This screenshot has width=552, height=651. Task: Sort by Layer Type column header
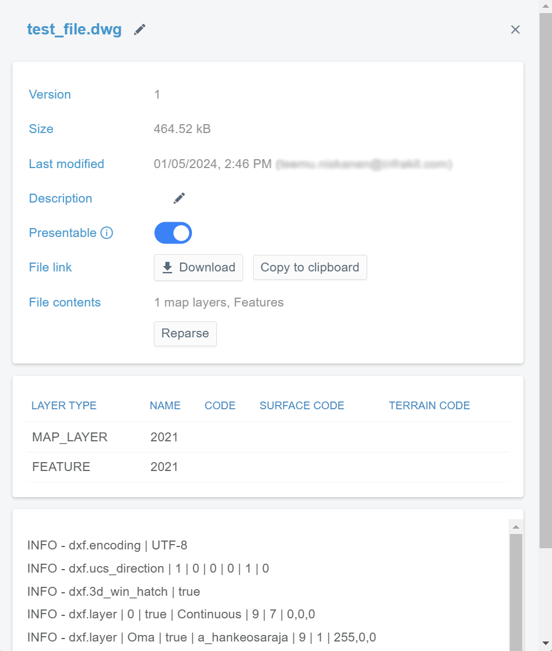pos(64,406)
